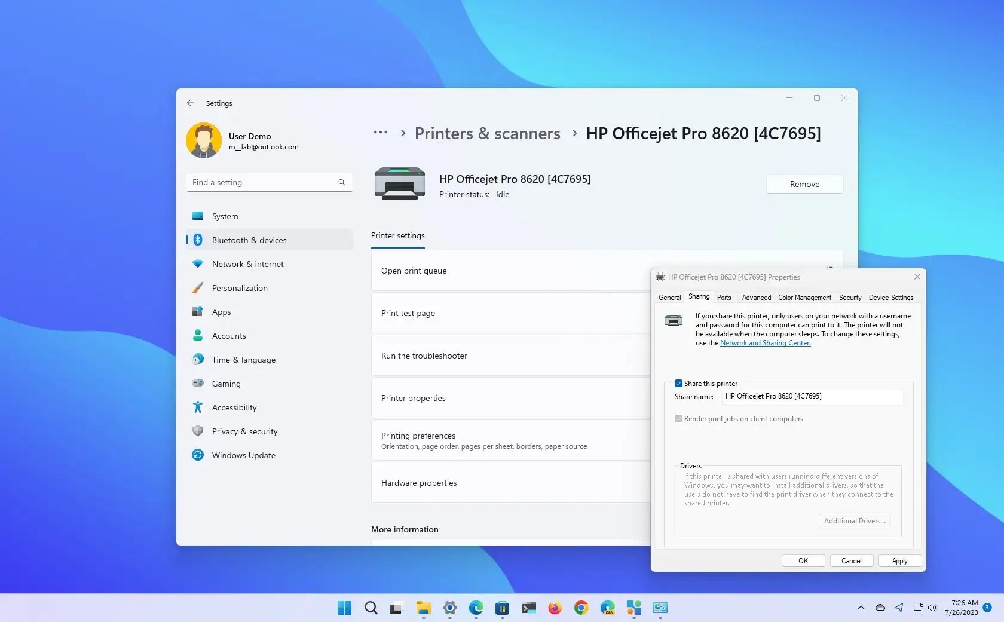Open Microsoft Store from the taskbar
The height and width of the screenshot is (622, 1004).
point(502,608)
